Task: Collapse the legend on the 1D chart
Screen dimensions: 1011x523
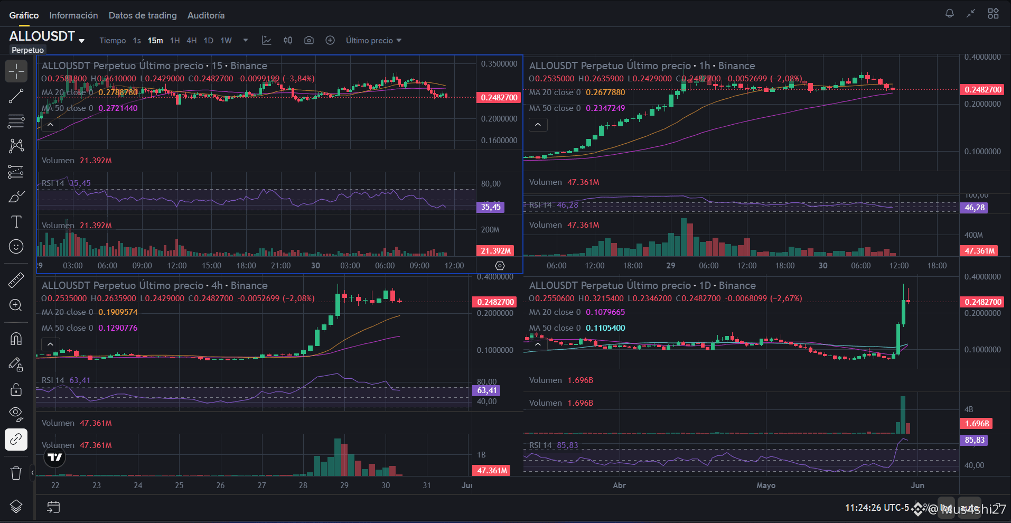Action: point(538,344)
